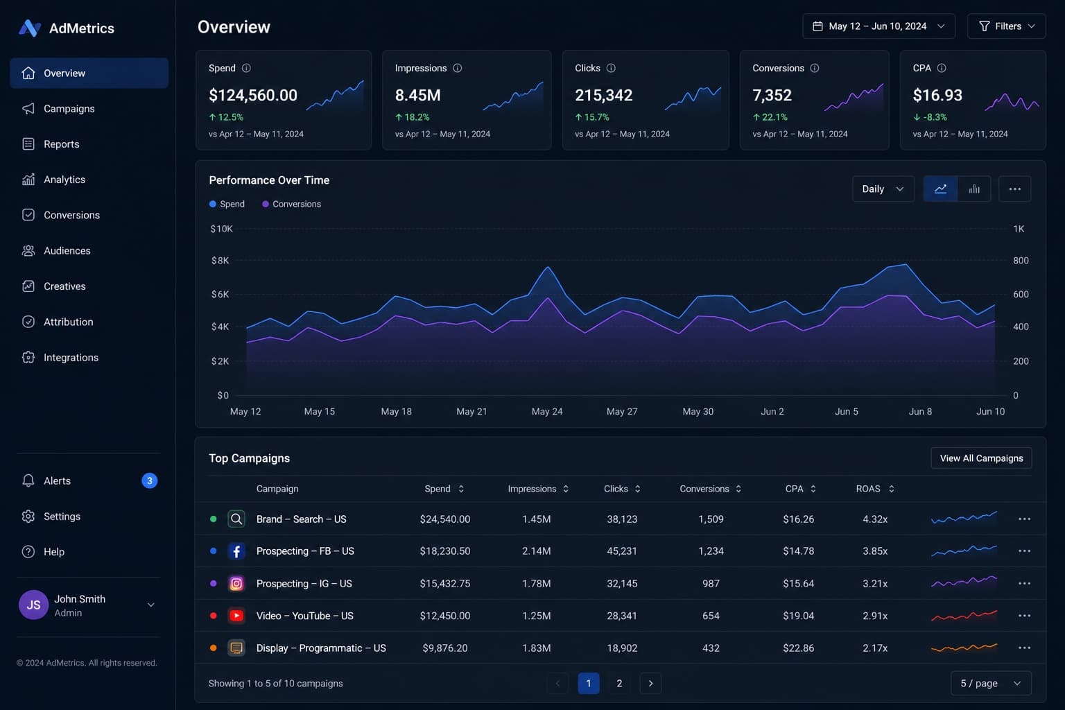This screenshot has width=1065, height=710.
Task: Click the red status dot for Video – YouTube
Action: (x=214, y=616)
